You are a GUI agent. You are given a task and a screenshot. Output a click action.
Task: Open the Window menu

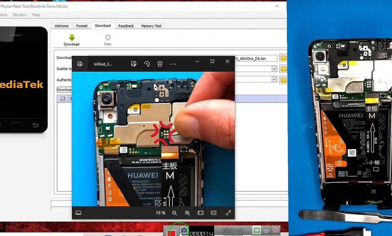pos(20,15)
